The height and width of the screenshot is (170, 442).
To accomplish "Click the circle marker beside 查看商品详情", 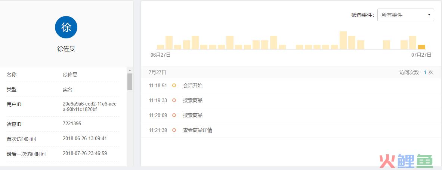I will coord(174,130).
